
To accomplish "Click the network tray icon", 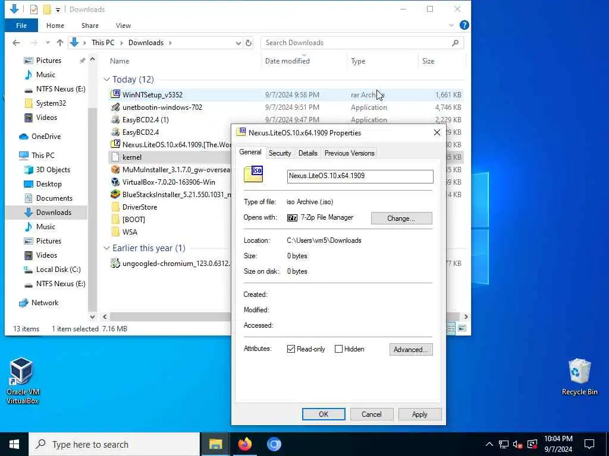I will point(503,444).
